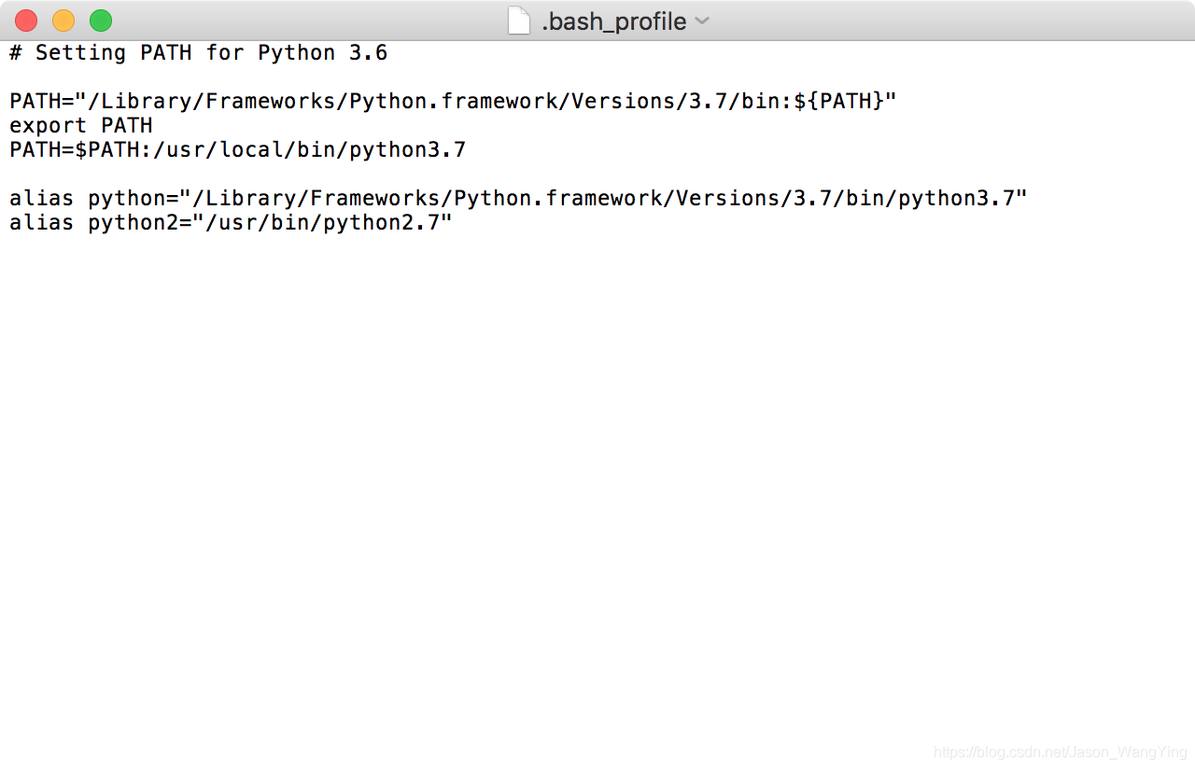Image resolution: width=1195 pixels, height=769 pixels.
Task: Click the alias python definition line
Action: 517,197
